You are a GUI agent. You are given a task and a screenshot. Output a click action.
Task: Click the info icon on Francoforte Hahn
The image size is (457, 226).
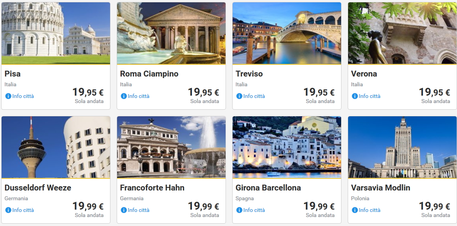124,210
